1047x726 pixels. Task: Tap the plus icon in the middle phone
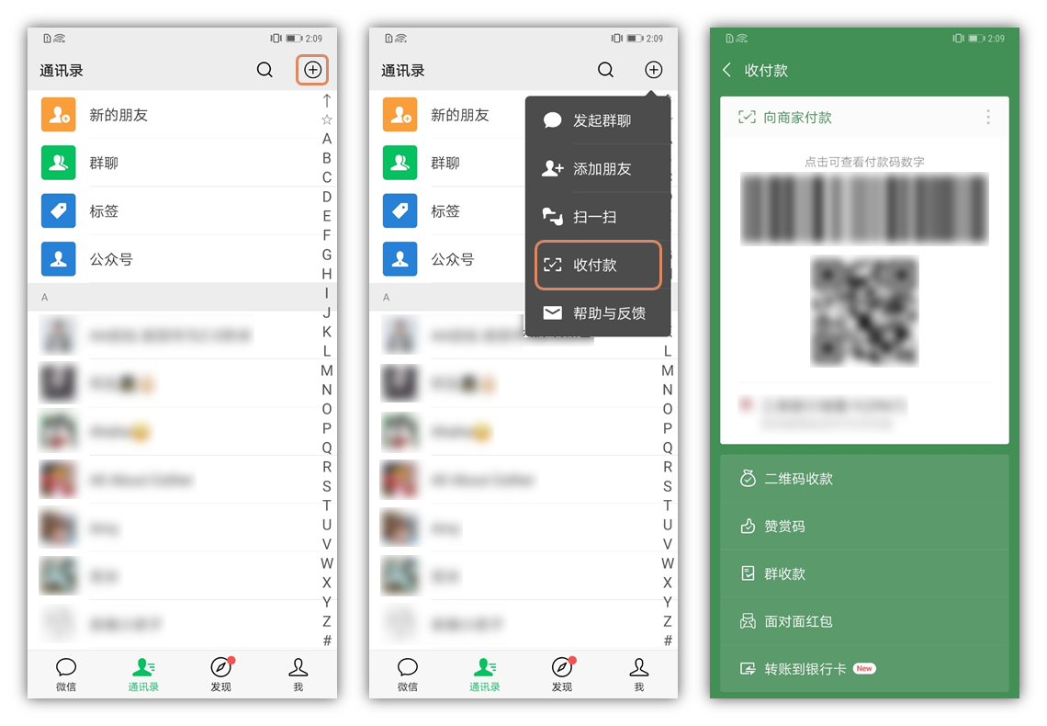pyautogui.click(x=654, y=70)
